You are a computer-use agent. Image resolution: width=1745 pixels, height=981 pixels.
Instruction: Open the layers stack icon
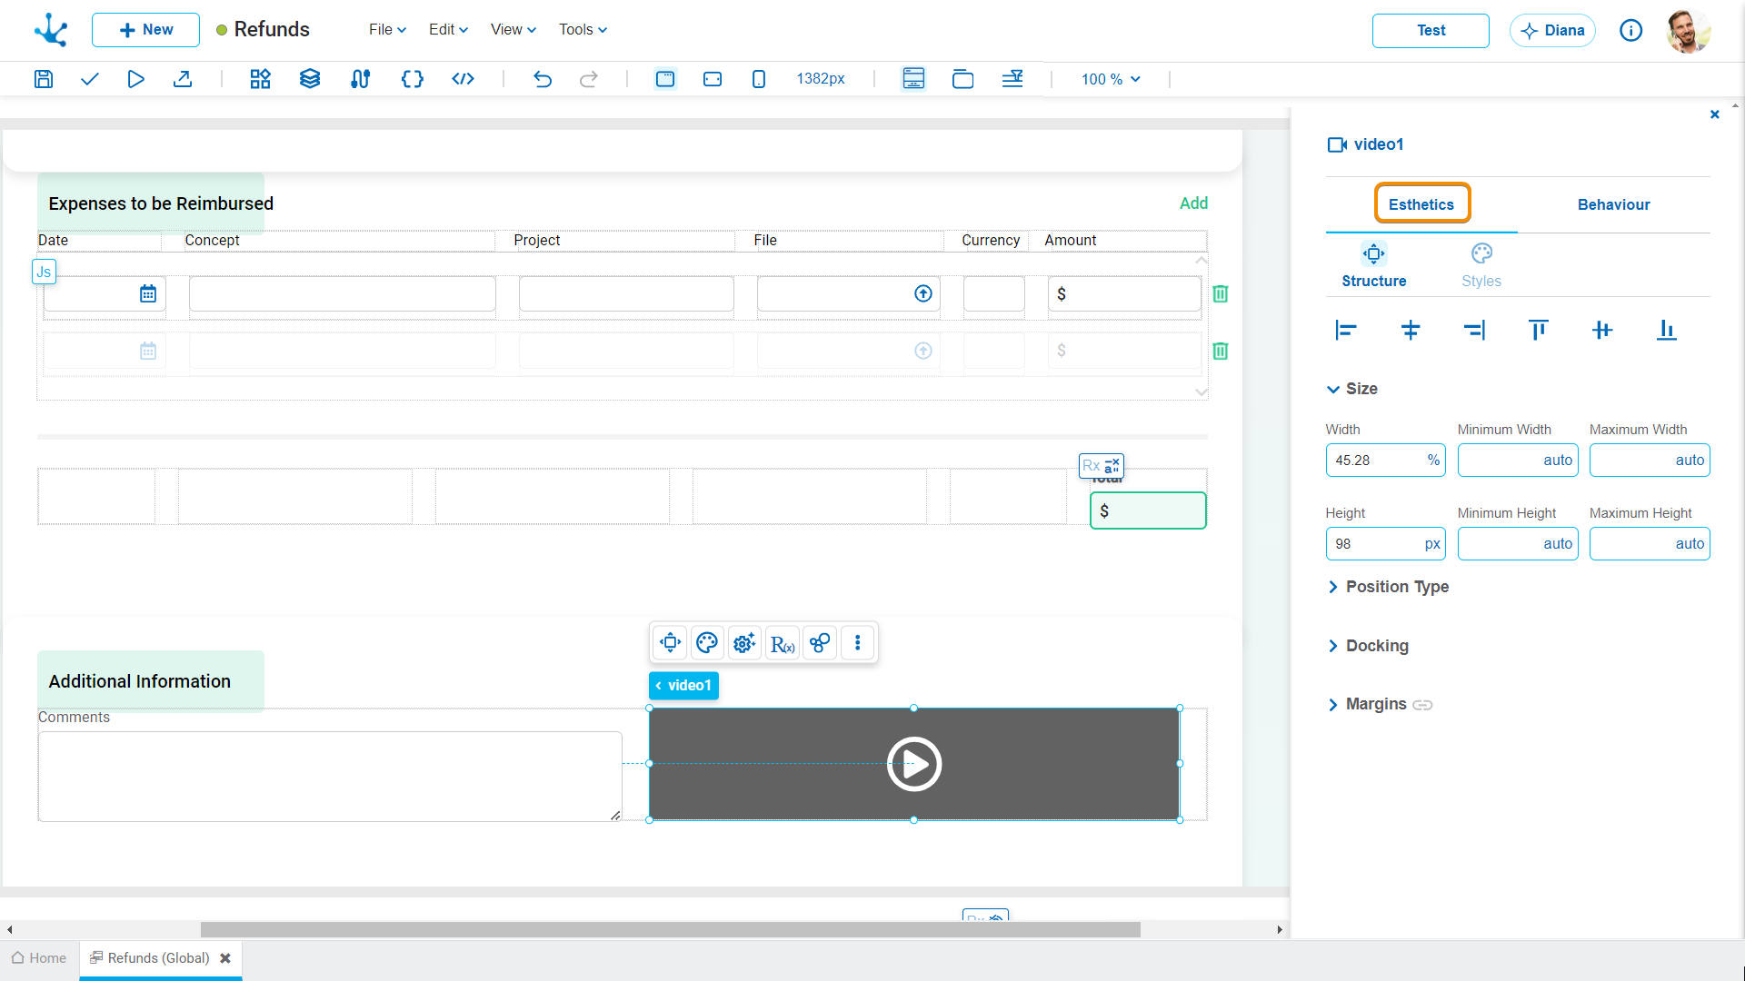point(310,79)
